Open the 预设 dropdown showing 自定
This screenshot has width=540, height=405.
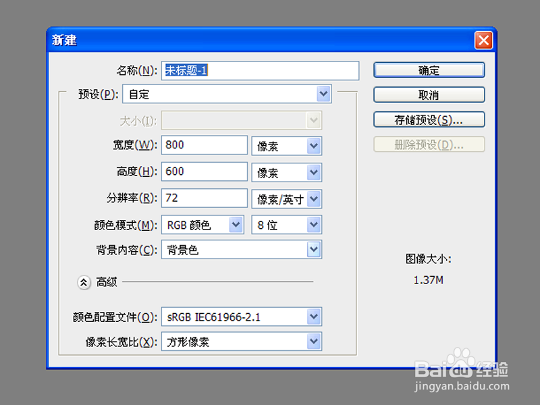227,94
